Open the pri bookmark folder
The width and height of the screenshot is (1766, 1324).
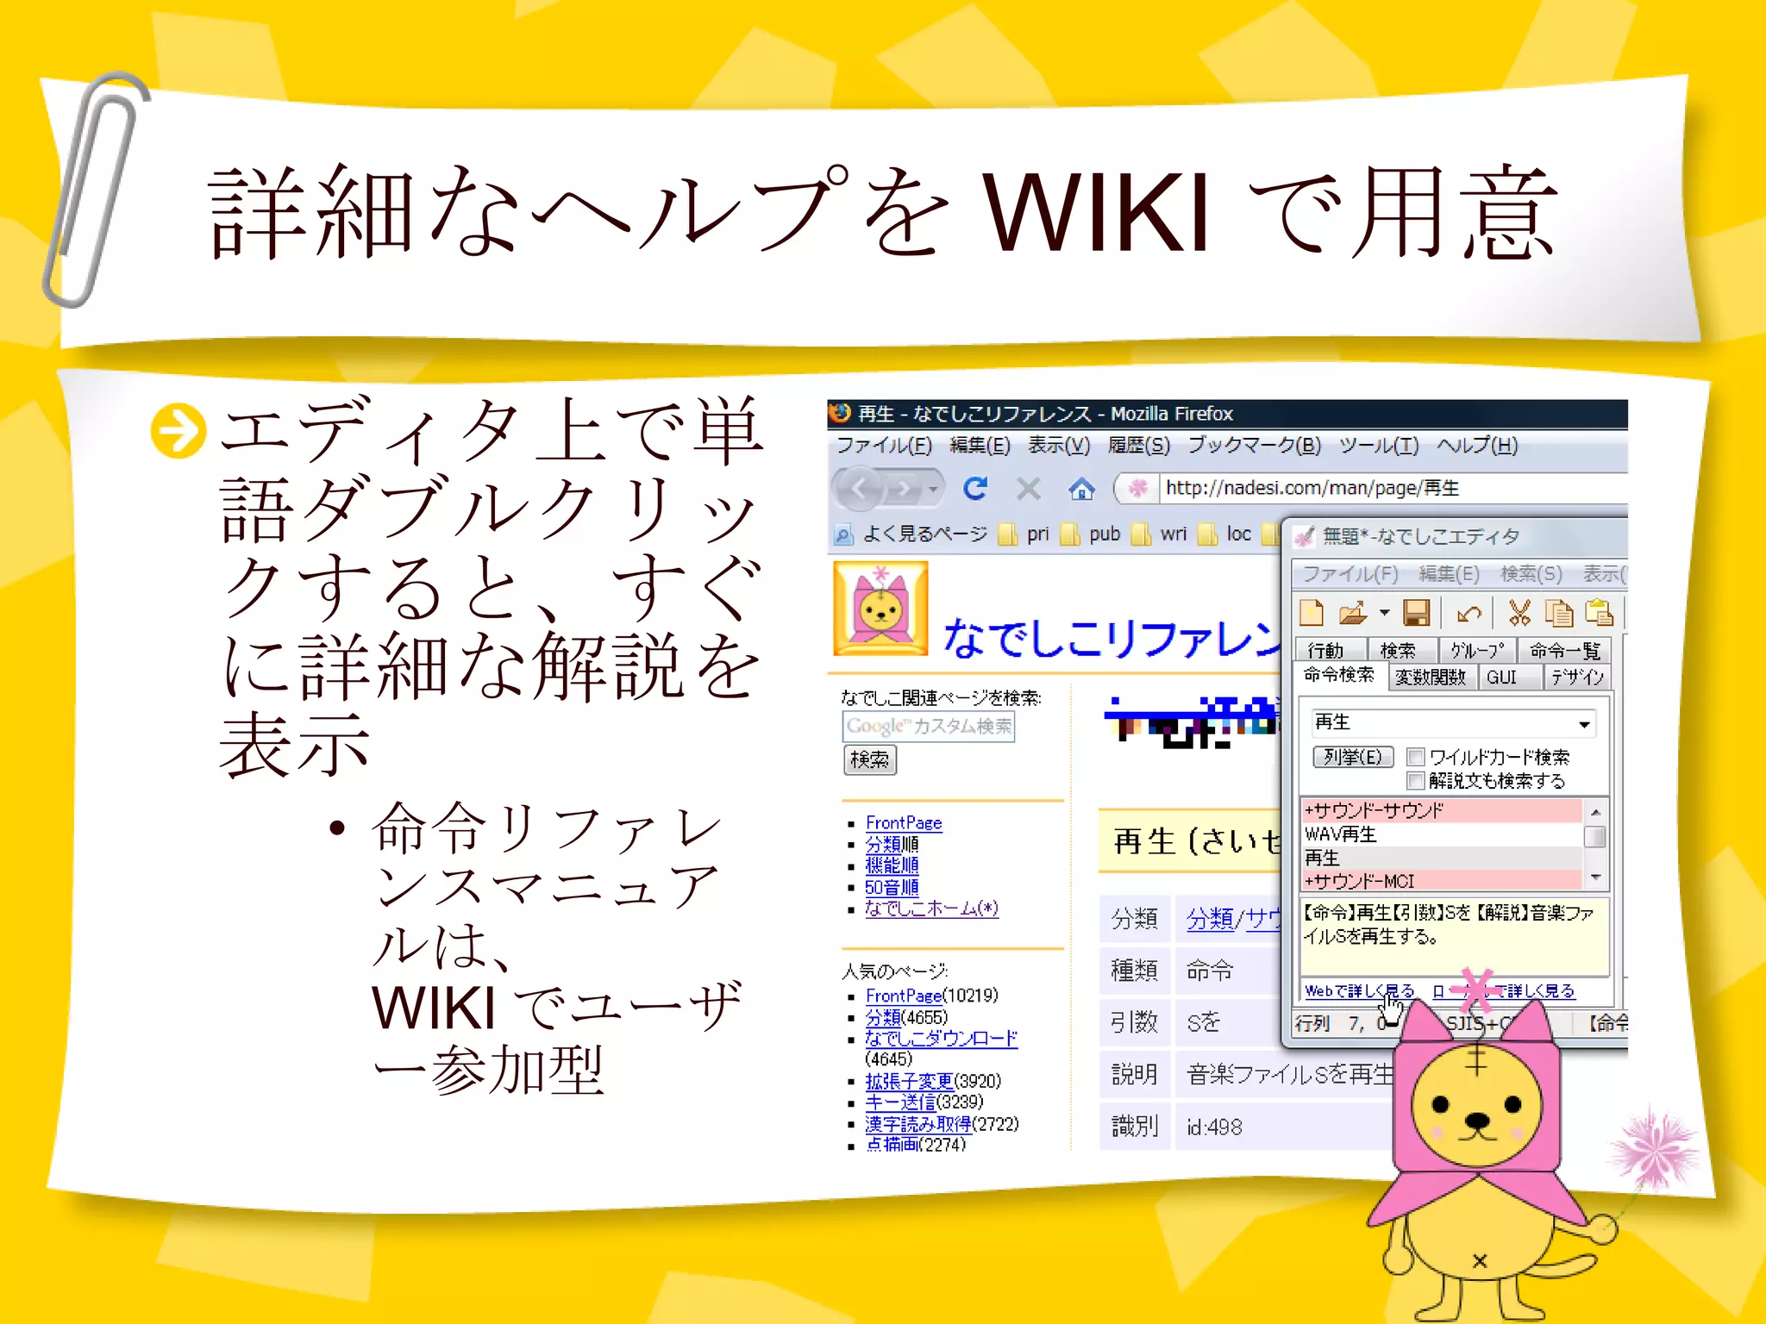point(1024,534)
